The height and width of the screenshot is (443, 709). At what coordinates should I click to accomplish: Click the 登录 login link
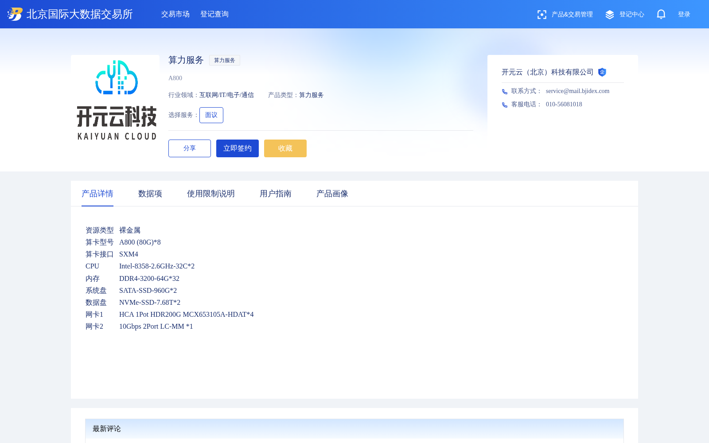point(684,15)
